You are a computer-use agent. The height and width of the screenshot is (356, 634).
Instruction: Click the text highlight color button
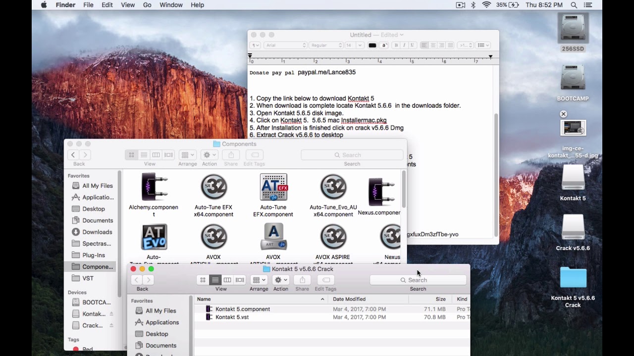coord(384,45)
